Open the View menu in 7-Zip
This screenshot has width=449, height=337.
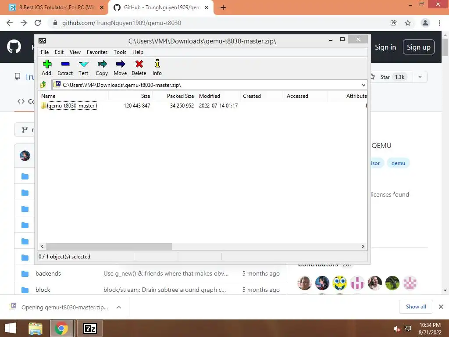(x=75, y=52)
